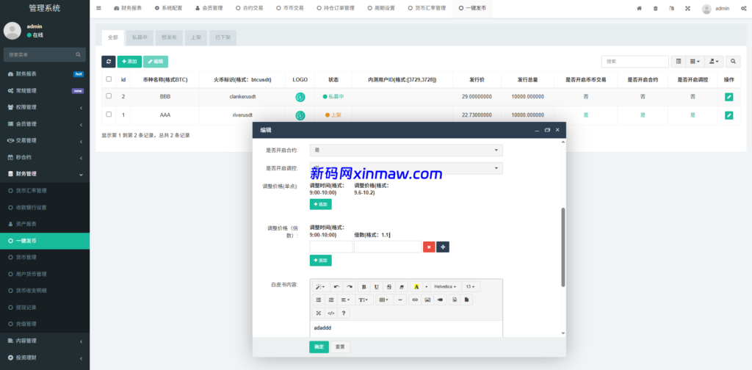Click the 重置 reset button
The image size is (752, 370).
(x=340, y=347)
